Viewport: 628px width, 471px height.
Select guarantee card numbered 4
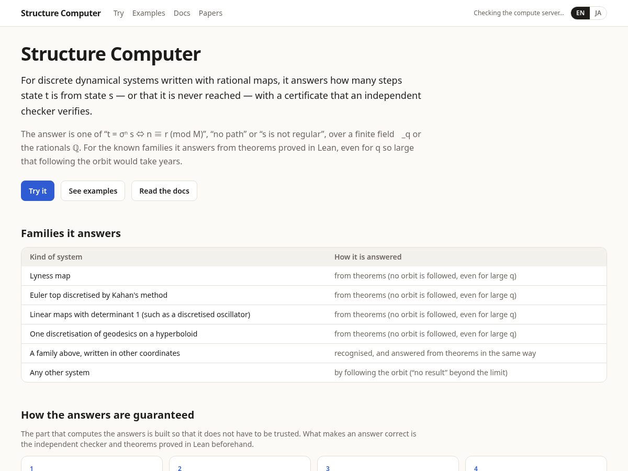click(536, 464)
